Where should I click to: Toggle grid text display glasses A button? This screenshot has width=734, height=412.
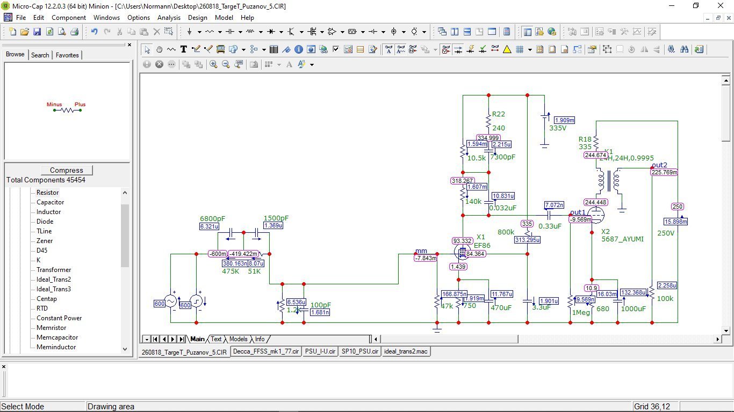pos(388,49)
